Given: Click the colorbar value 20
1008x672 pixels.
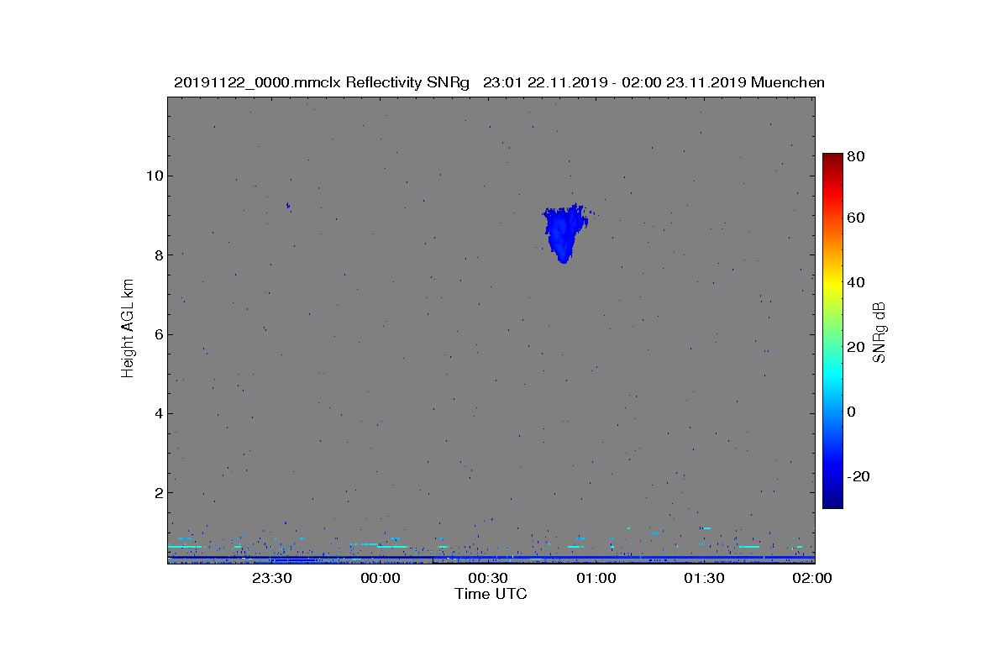Looking at the screenshot, I should coord(857,347).
